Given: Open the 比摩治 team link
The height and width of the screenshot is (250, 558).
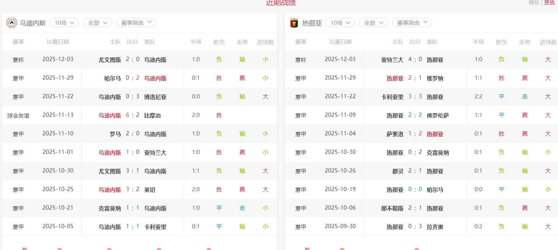Looking at the screenshot, I should coord(152,116).
